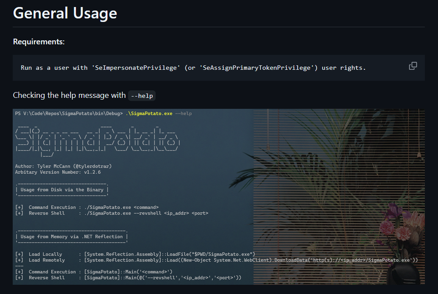This screenshot has width=438, height=294.
Task: Click the 'General Usage' heading
Action: [65, 13]
